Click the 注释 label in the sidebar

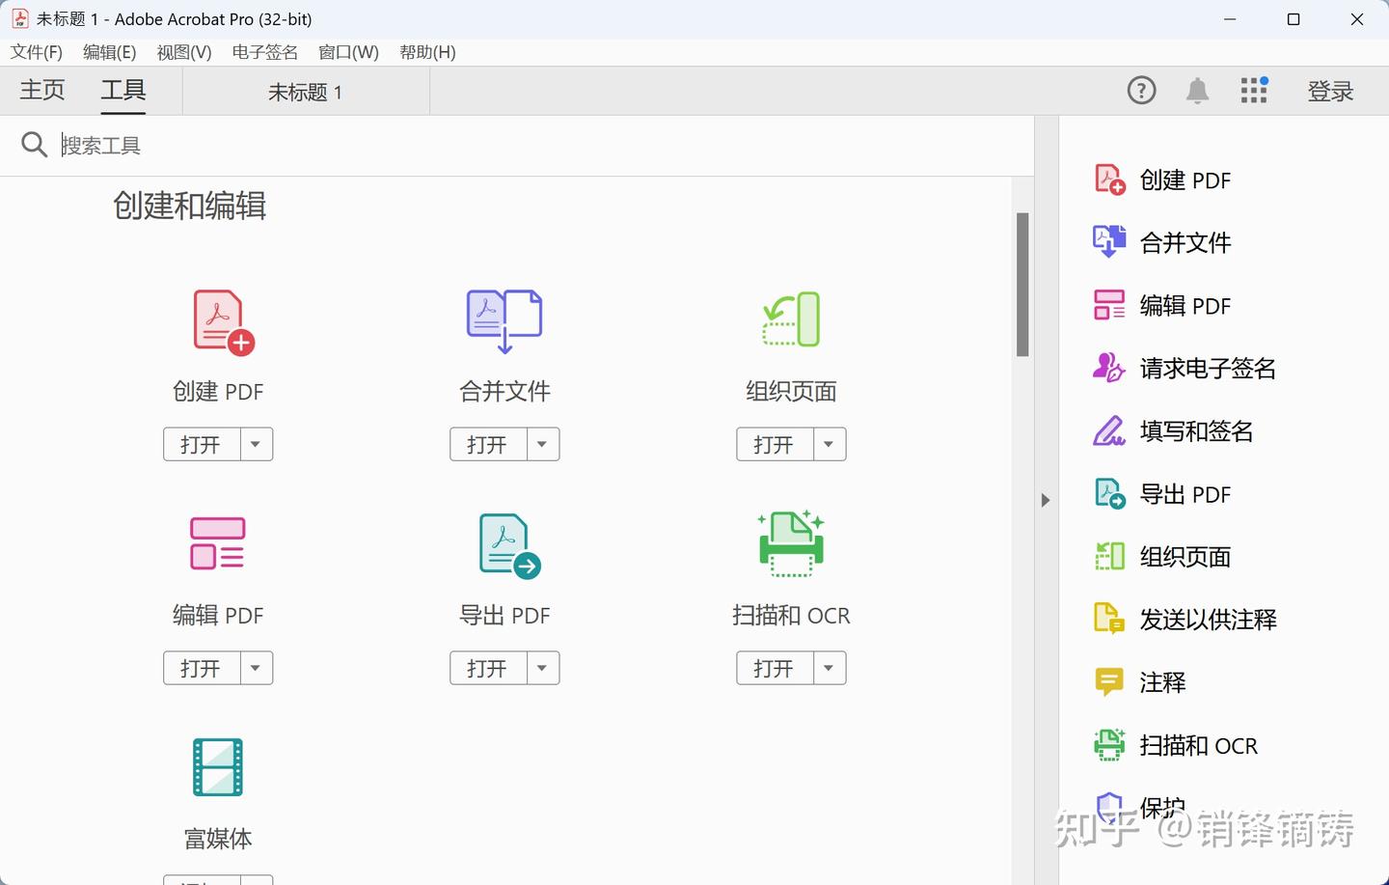tap(1162, 682)
